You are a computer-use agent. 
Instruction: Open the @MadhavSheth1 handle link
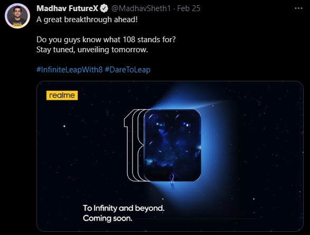point(141,8)
